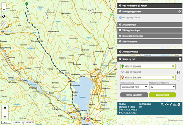This screenshot has height=125, width=183.
Task: Show elevation profile for the route
Action: [175, 104]
